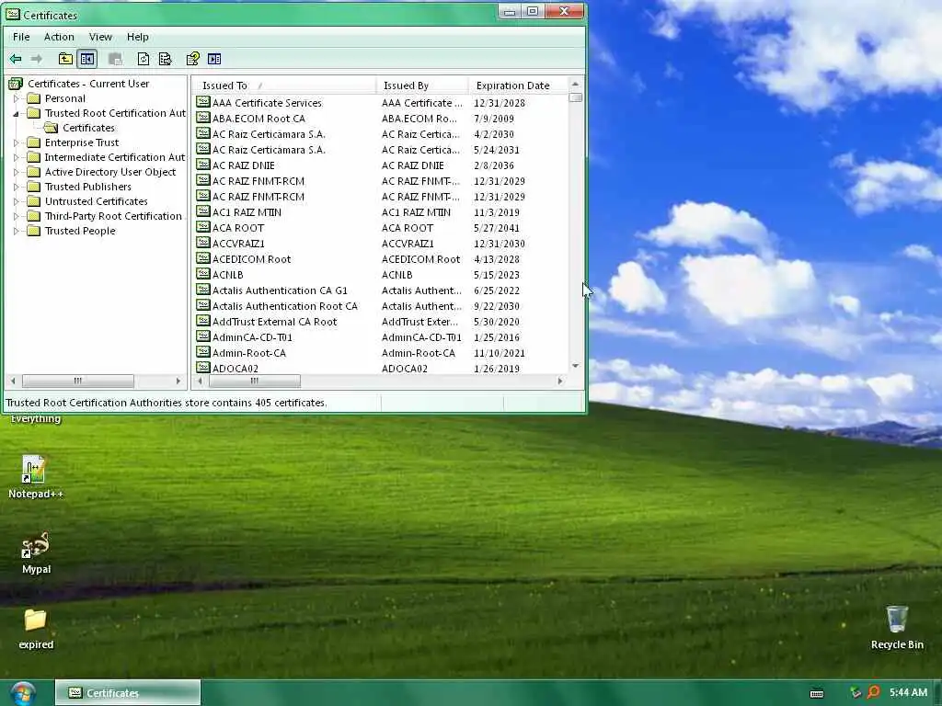942x706 pixels.
Task: Select the ACA ROOT certificate icon
Action: click(203, 228)
